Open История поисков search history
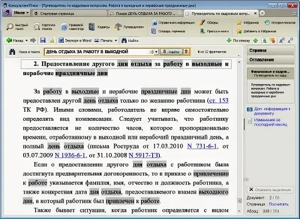Image resolution: width=300 pixels, height=219 pixels. click(280, 22)
